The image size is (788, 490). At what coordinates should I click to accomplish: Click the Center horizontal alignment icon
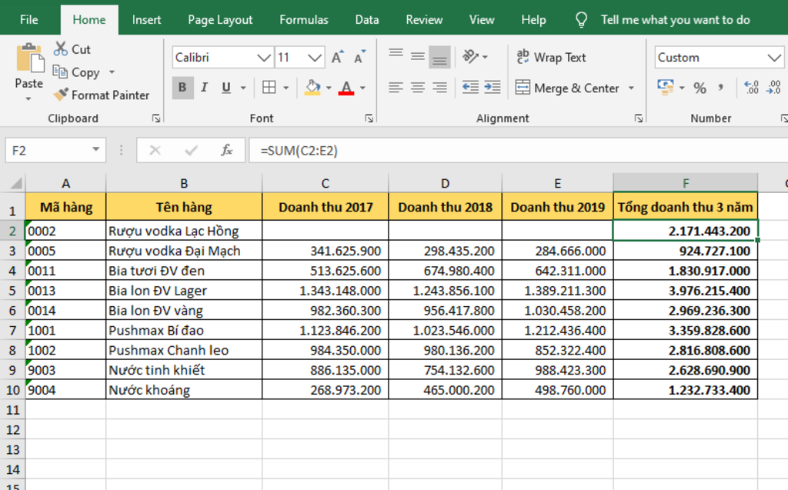click(x=418, y=88)
